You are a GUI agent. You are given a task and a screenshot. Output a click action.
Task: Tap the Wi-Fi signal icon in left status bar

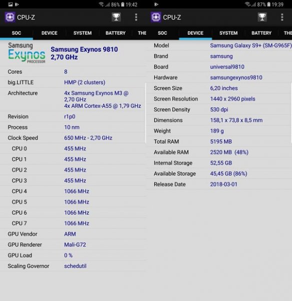pos(101,4)
